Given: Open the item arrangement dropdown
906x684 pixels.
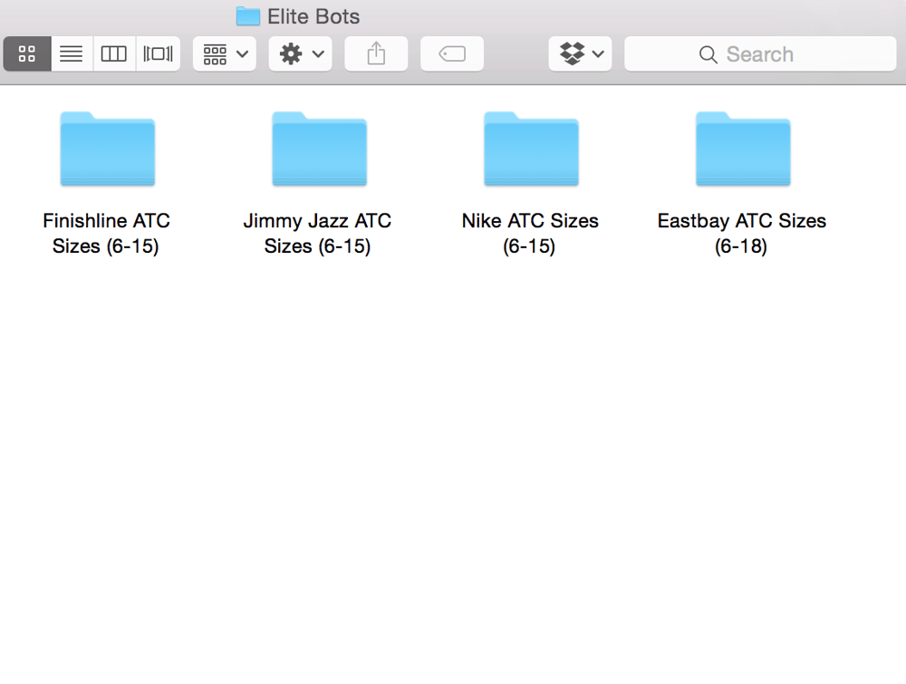Looking at the screenshot, I should coord(225,53).
